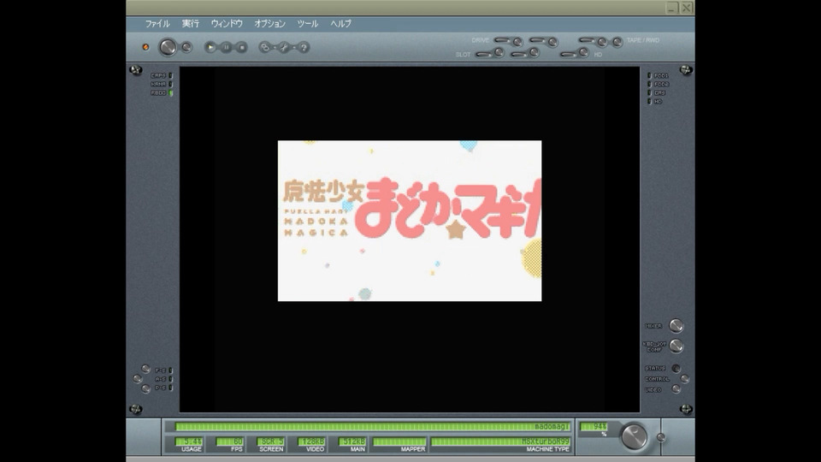Minimize the emulator window
Screen dimensions: 821x462
click(x=672, y=8)
